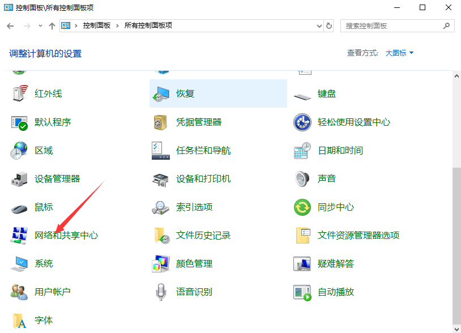The image size is (461, 333).
Task: Open the 同步中心 green sync icon
Action: (x=302, y=207)
